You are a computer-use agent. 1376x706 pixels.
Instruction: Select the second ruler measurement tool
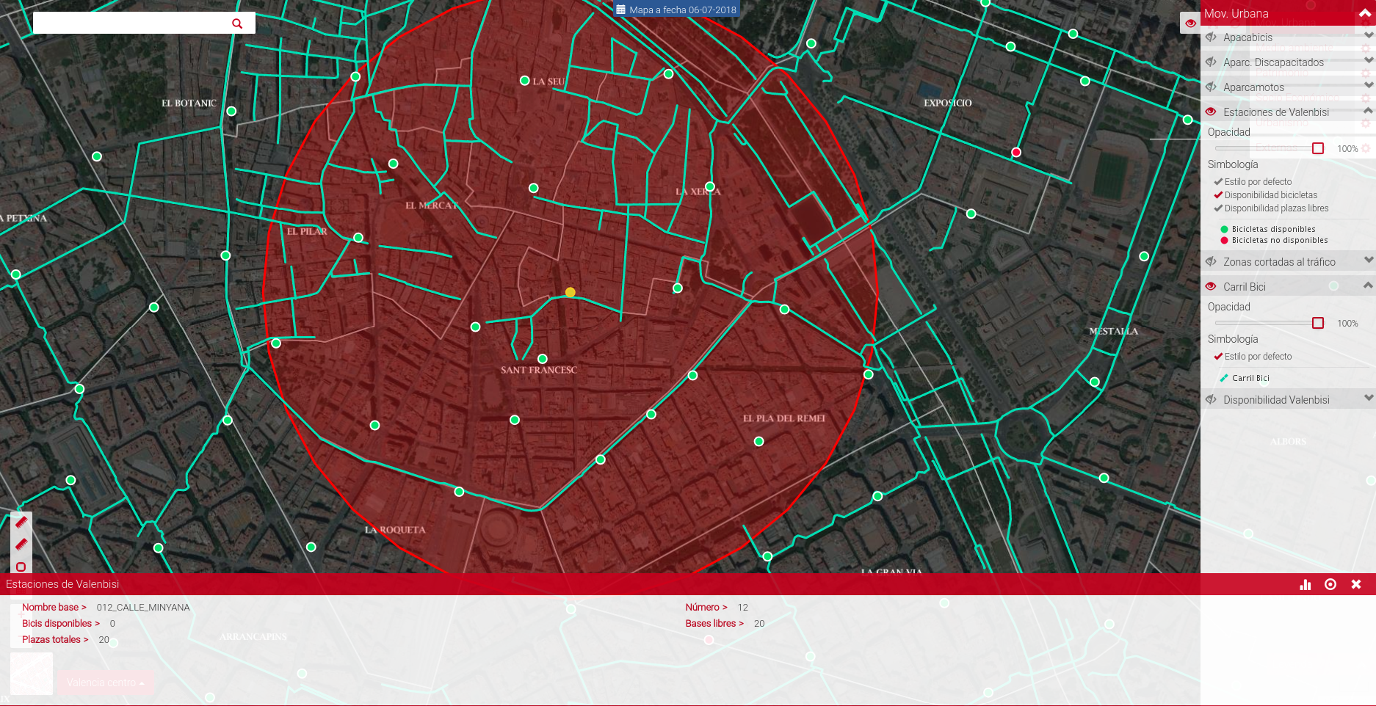(21, 545)
